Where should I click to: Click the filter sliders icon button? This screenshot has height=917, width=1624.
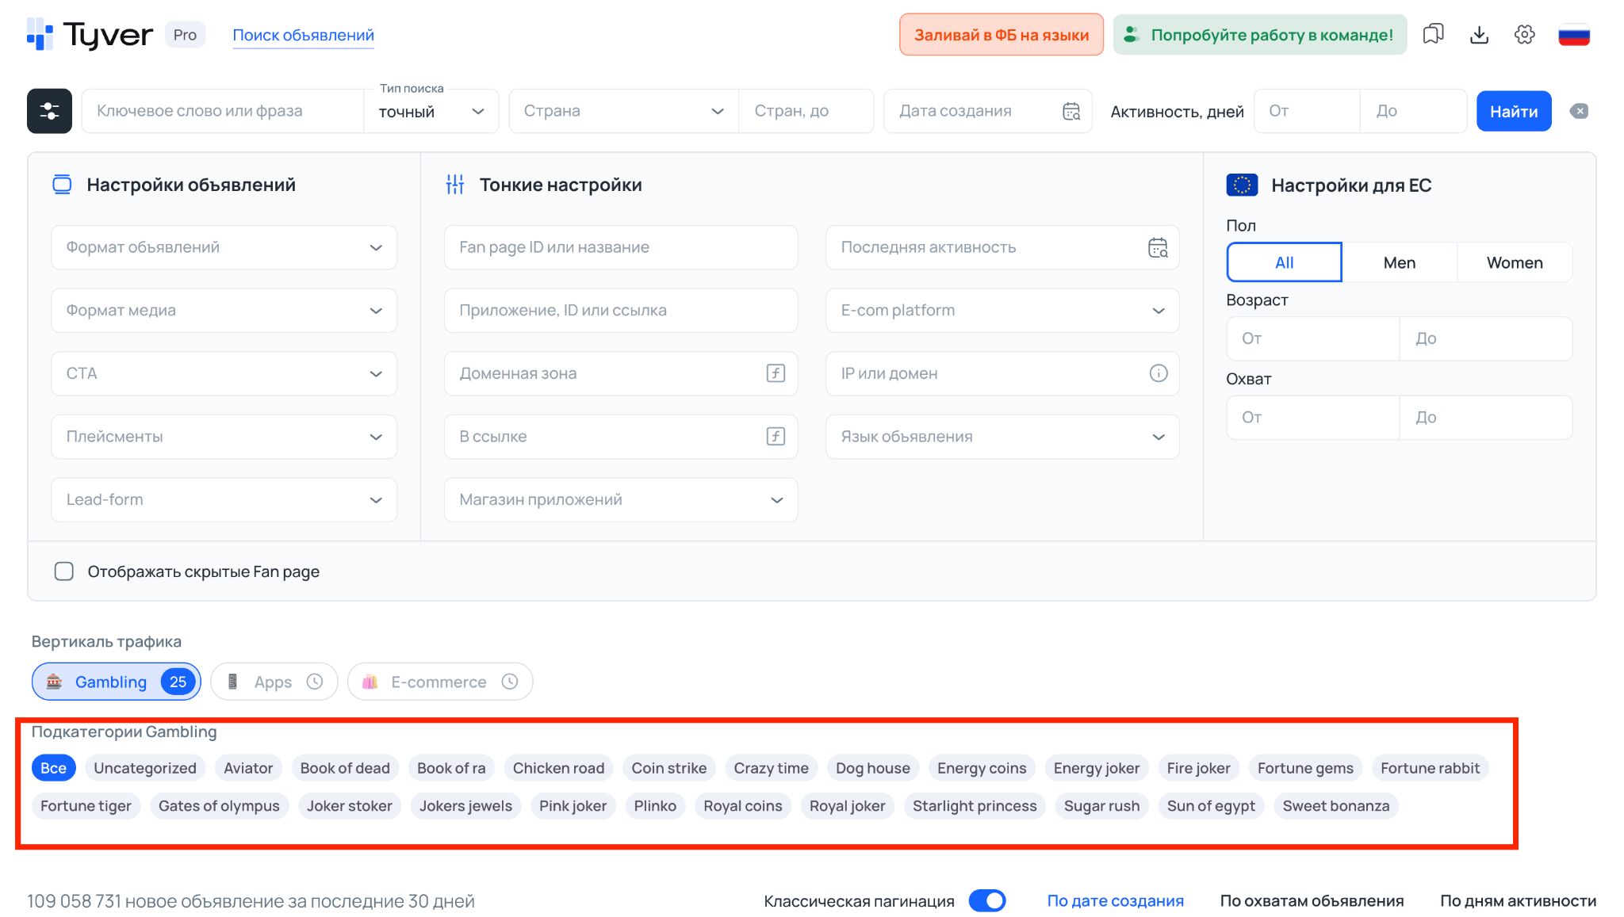click(x=49, y=111)
